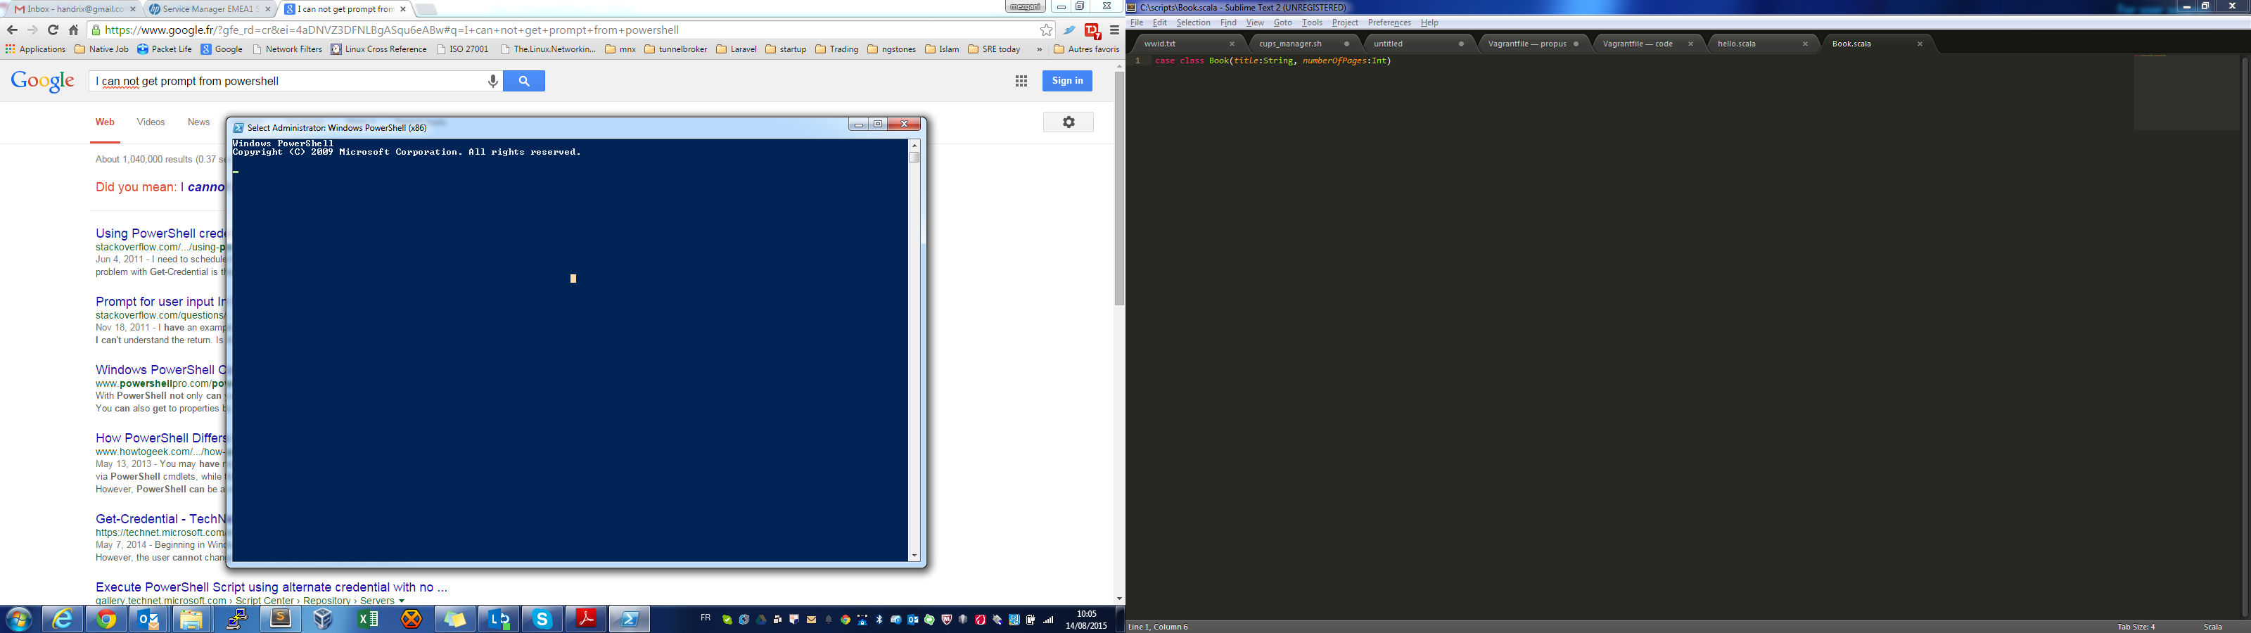This screenshot has height=633, width=2251.
Task: Open Sublime Text Tools menu
Action: [x=1312, y=23]
